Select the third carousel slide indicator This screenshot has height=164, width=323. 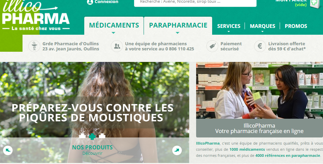[102, 136]
